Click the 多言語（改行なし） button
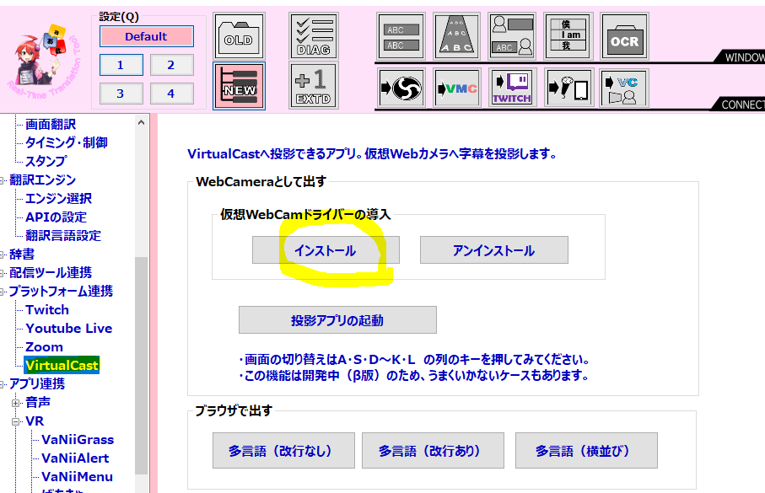The image size is (765, 493). pos(283,451)
